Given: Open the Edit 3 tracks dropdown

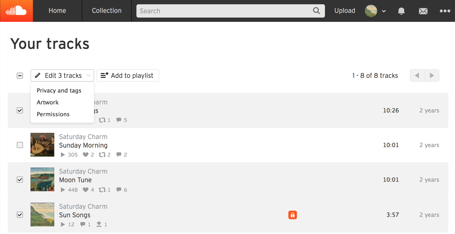Looking at the screenshot, I should 62,76.
